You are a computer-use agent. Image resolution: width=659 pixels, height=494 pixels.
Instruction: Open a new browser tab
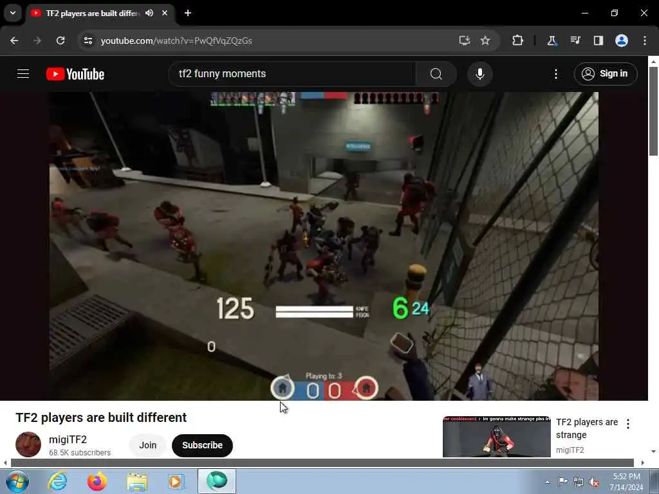click(188, 13)
